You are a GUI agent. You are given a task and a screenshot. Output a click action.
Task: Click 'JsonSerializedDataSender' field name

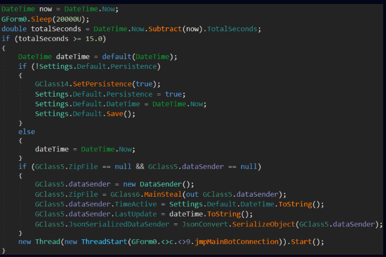pyautogui.click(x=119, y=224)
